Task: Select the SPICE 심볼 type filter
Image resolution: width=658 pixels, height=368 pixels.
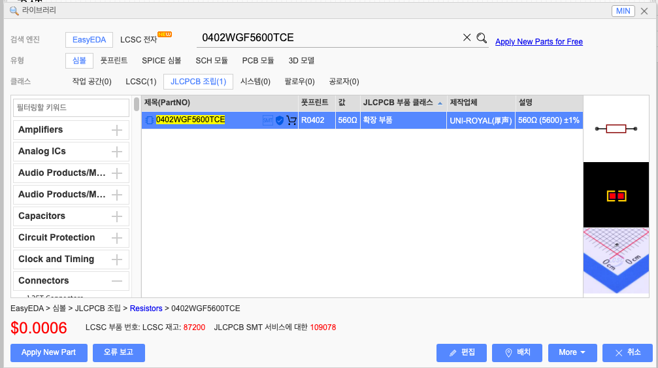Action: coord(161,60)
